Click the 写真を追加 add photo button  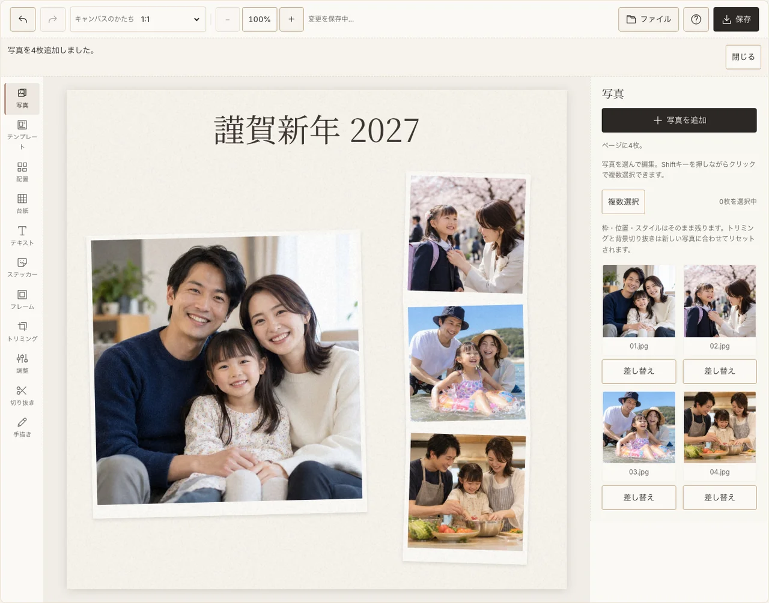pos(679,120)
